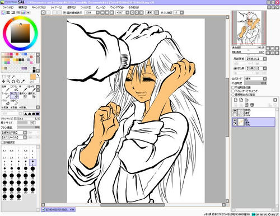The height and width of the screenshot is (216, 280).
Task: Select the lasso selection tool
Action: point(8,77)
